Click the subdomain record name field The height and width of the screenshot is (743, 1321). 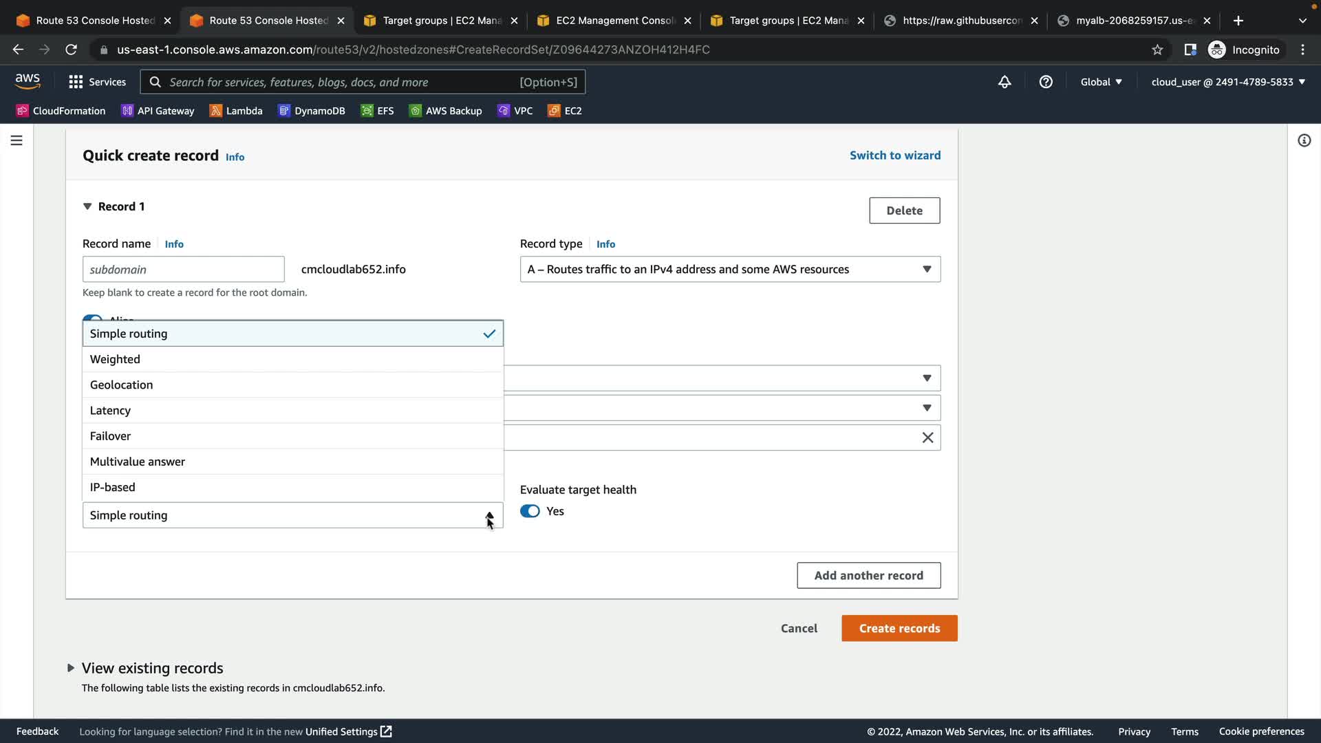click(183, 269)
